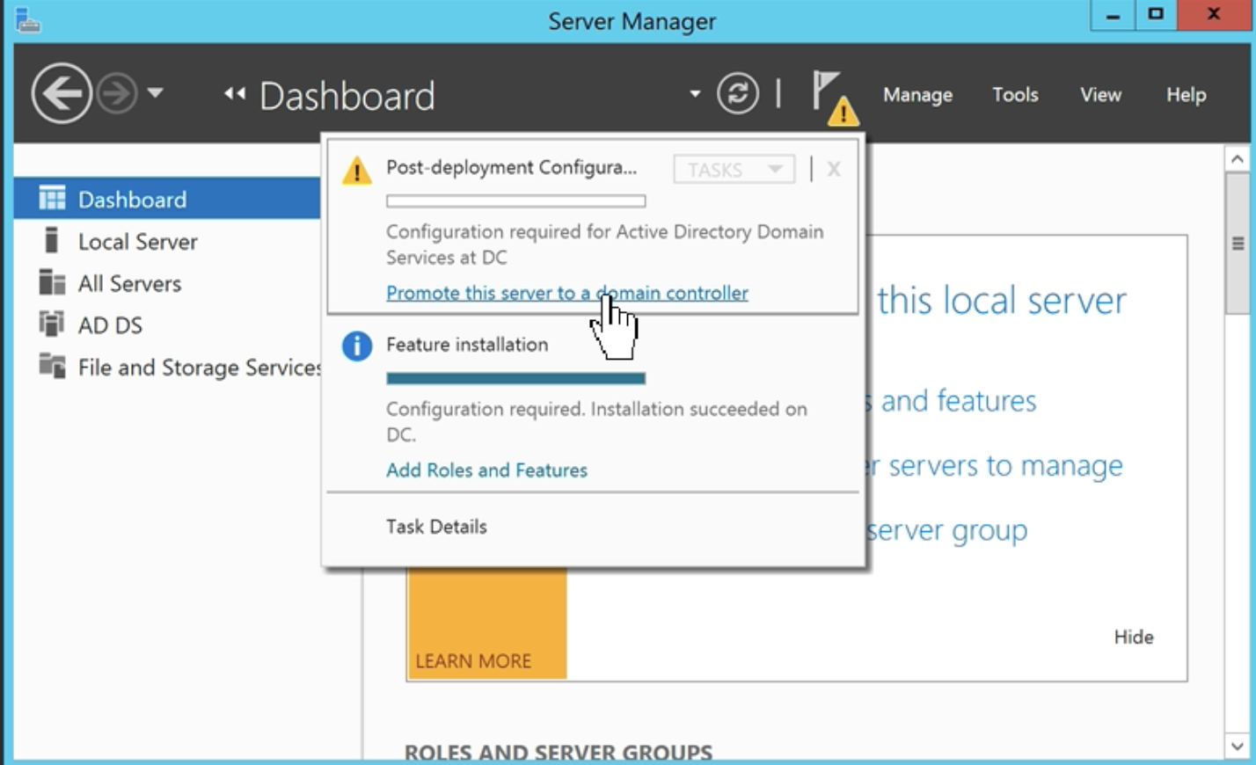Click the 'this local server' link

tap(1001, 301)
